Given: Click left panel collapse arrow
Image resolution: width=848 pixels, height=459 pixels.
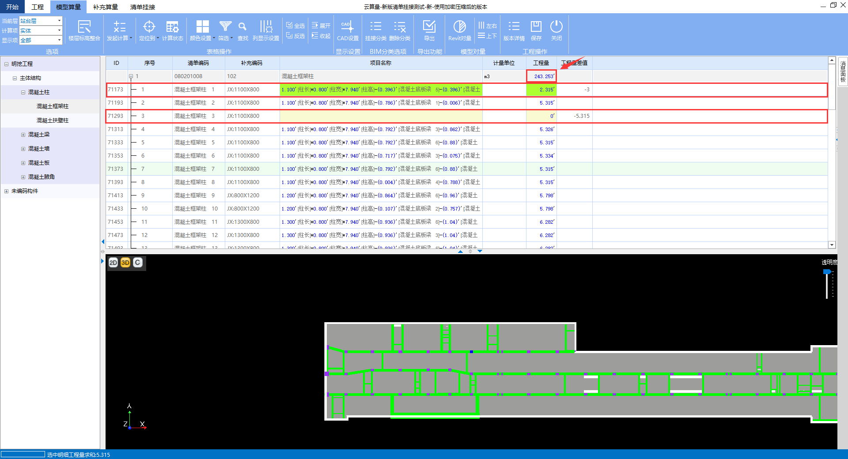Looking at the screenshot, I should pos(103,242).
